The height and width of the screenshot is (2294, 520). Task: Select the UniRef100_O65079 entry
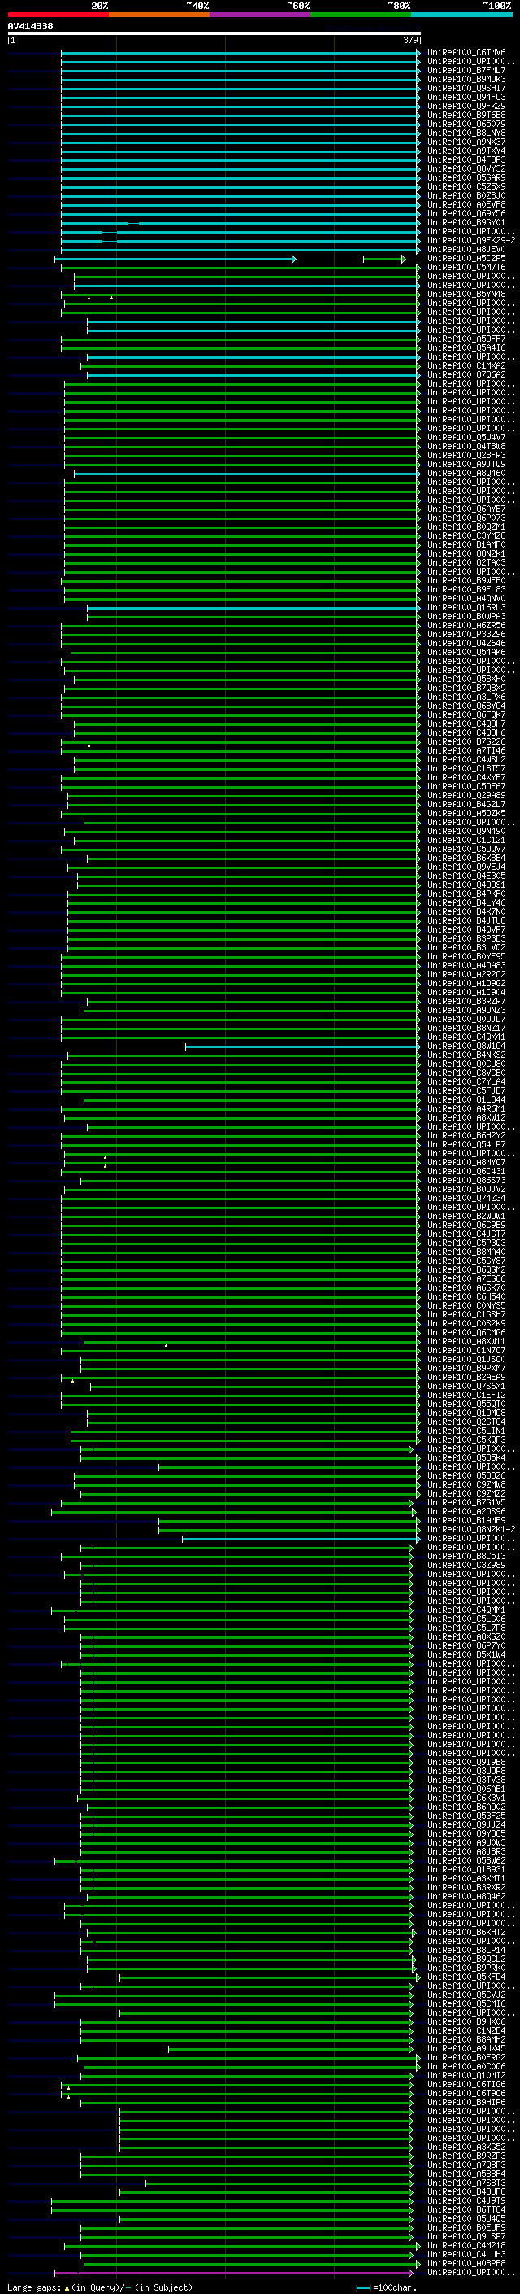pos(466,124)
